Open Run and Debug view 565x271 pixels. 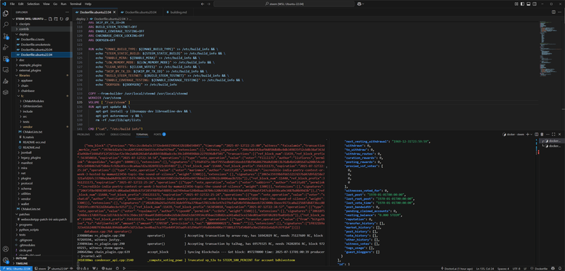tap(6, 47)
